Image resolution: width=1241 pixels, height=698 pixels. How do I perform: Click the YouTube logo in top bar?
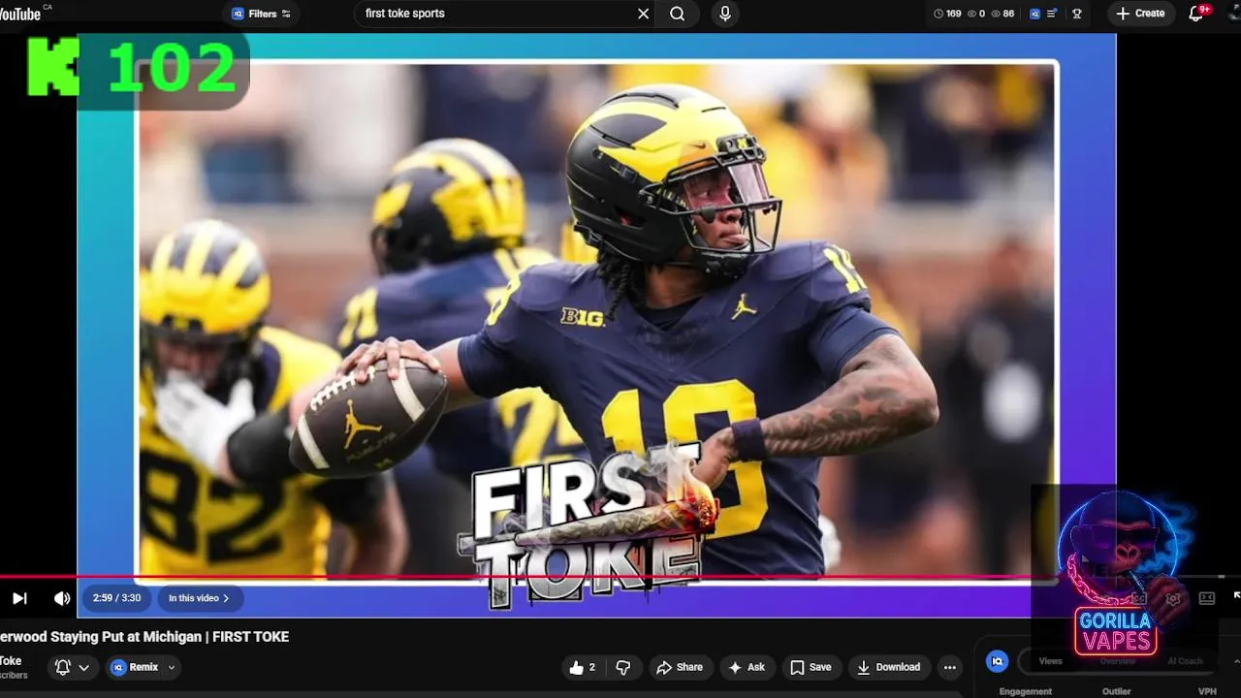[x=19, y=14]
